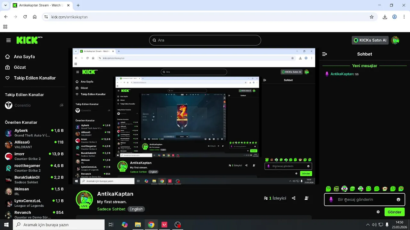
Task: View site information icon in address bar
Action: (x=46, y=17)
